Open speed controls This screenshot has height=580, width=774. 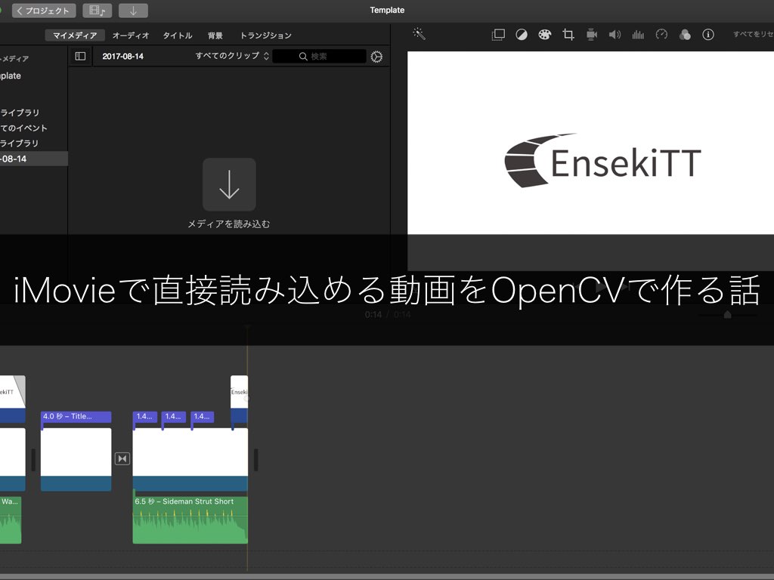pyautogui.click(x=661, y=35)
